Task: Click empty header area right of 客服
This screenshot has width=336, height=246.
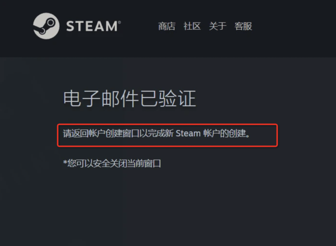Action: click(294, 26)
